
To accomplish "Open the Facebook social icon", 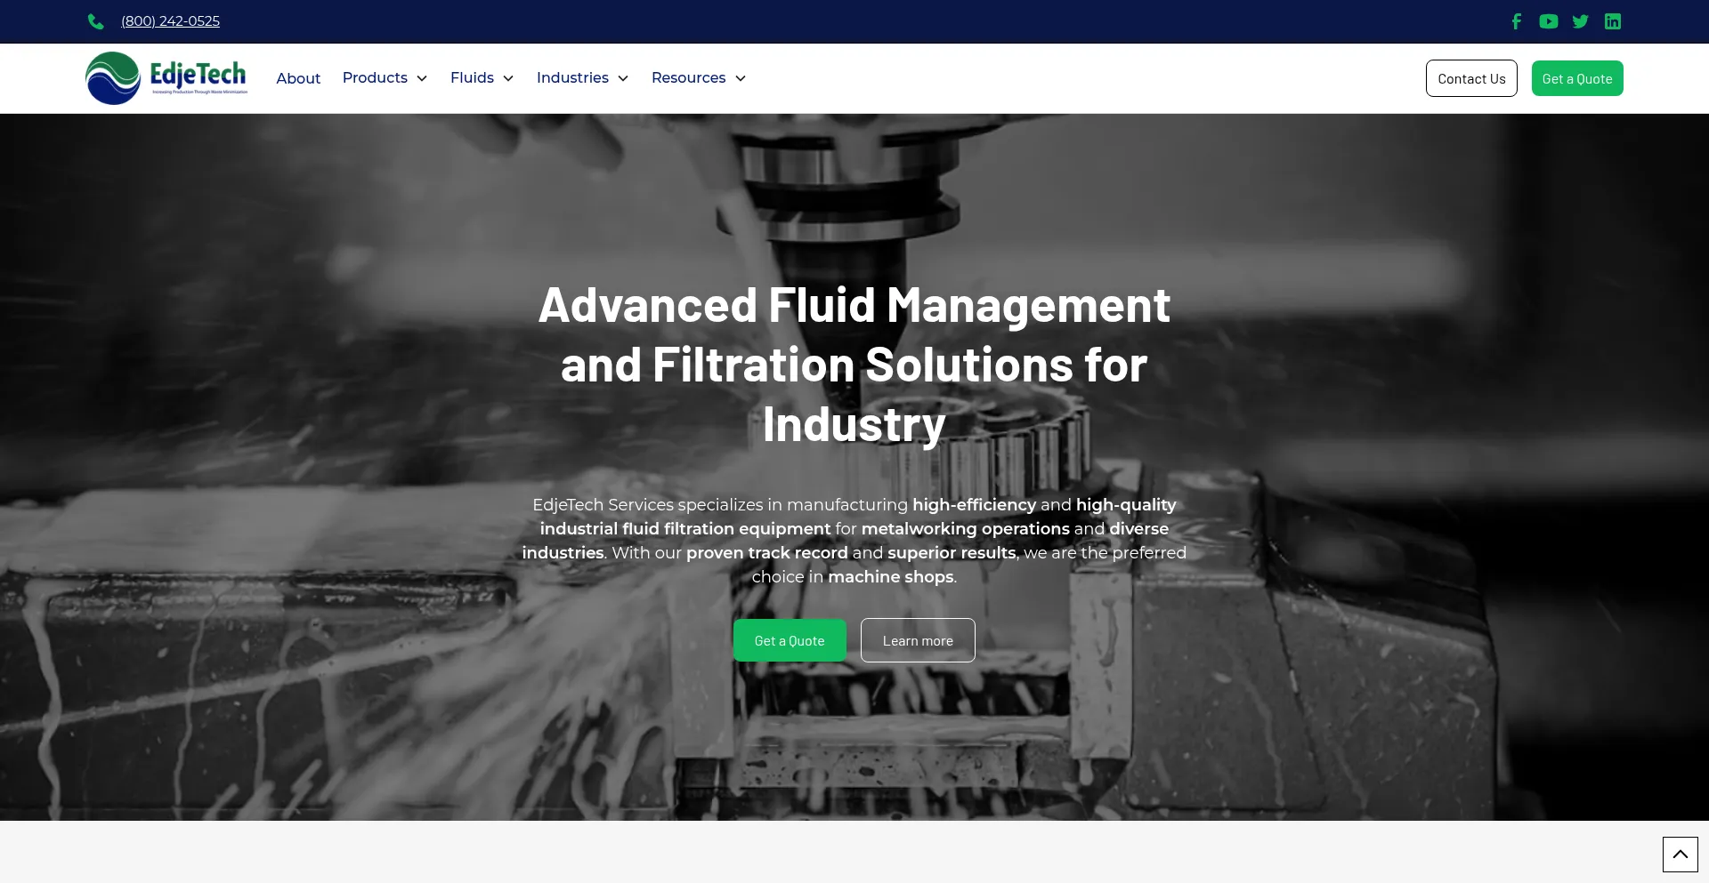I will tap(1517, 21).
